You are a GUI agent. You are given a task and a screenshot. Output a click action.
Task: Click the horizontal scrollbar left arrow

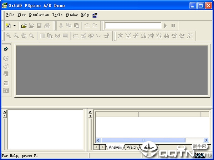coord(98,140)
